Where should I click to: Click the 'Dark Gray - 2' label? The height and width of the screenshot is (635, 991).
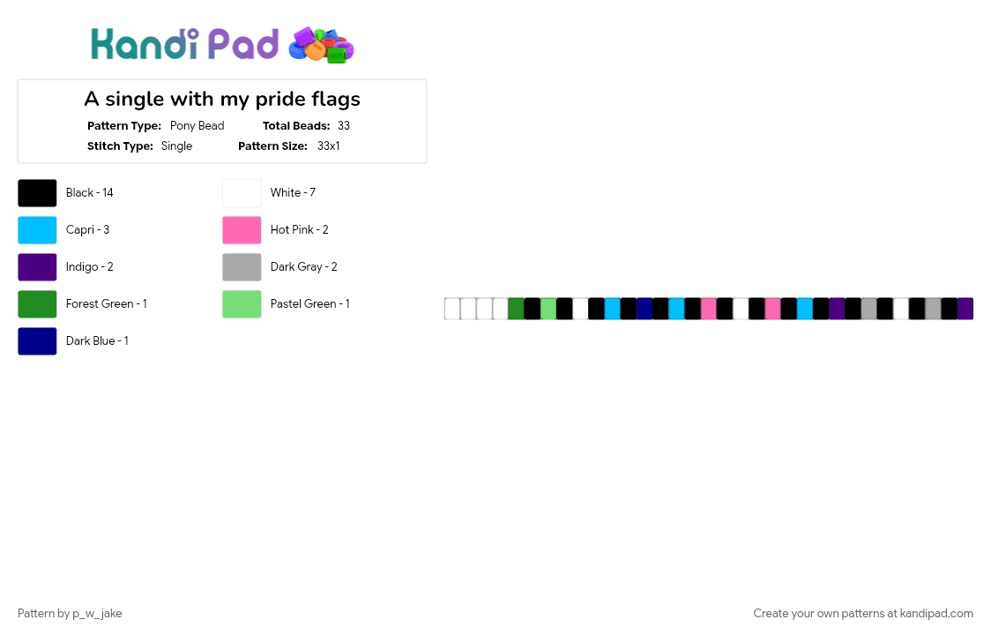click(x=304, y=267)
